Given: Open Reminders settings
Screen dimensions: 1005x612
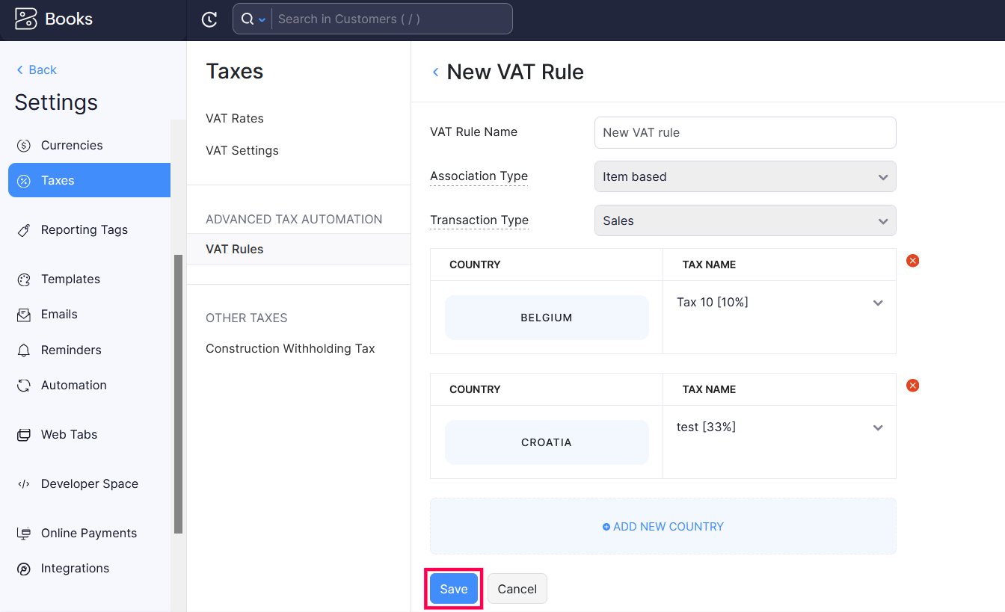Looking at the screenshot, I should 69,350.
